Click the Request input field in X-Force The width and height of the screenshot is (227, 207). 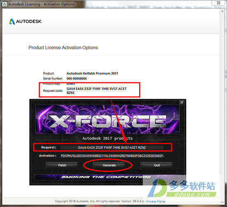(112, 147)
